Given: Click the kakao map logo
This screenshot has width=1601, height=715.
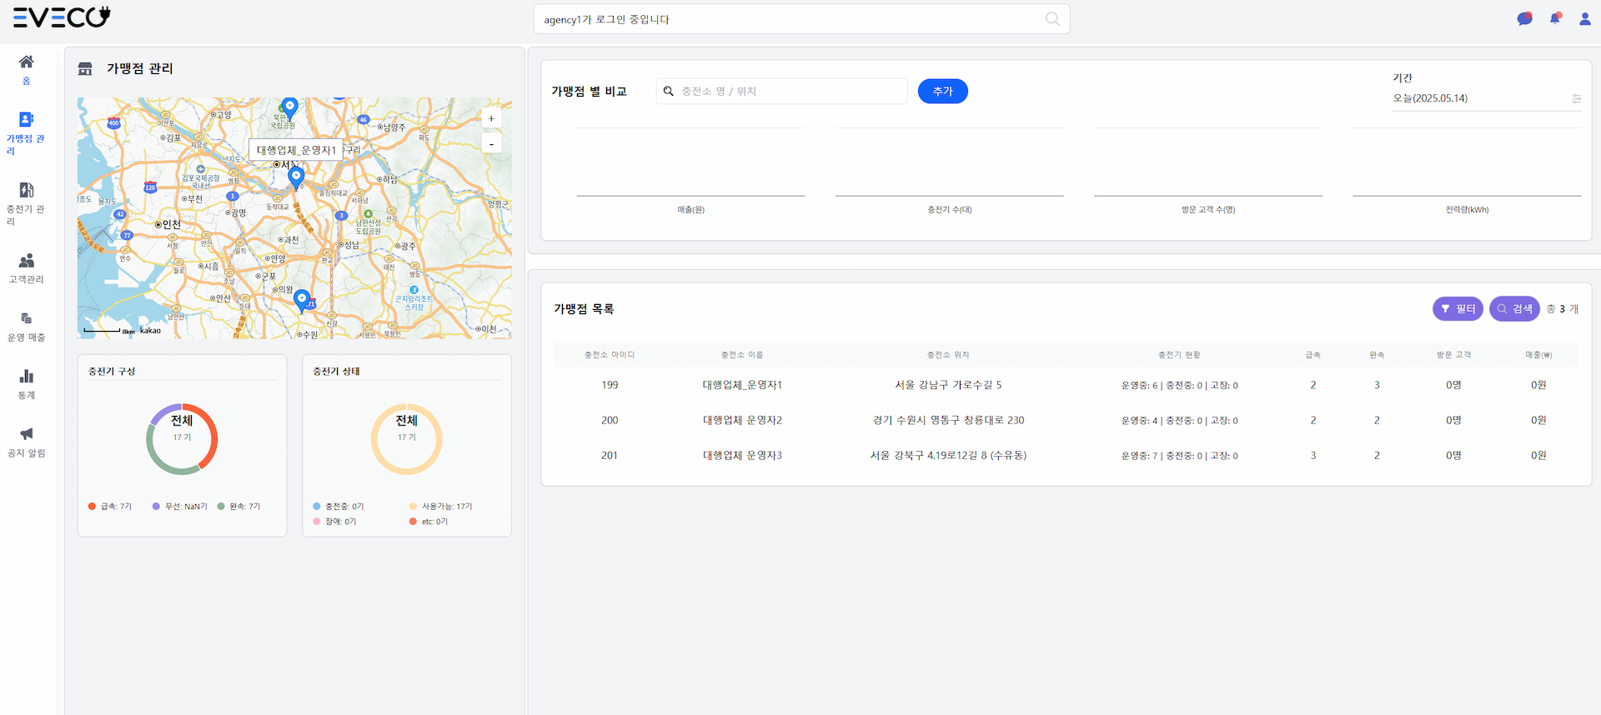Looking at the screenshot, I should 150,331.
